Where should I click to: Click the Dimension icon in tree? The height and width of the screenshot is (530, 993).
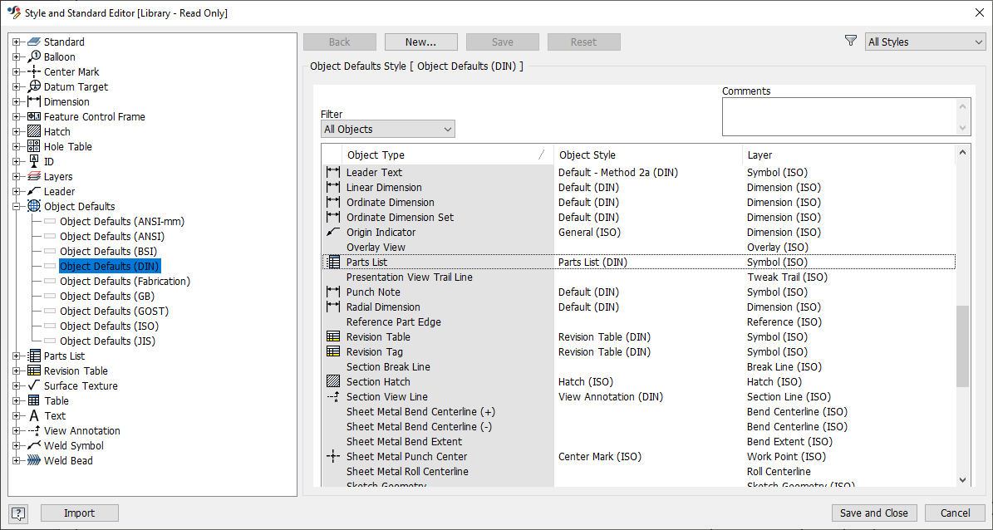[x=34, y=102]
